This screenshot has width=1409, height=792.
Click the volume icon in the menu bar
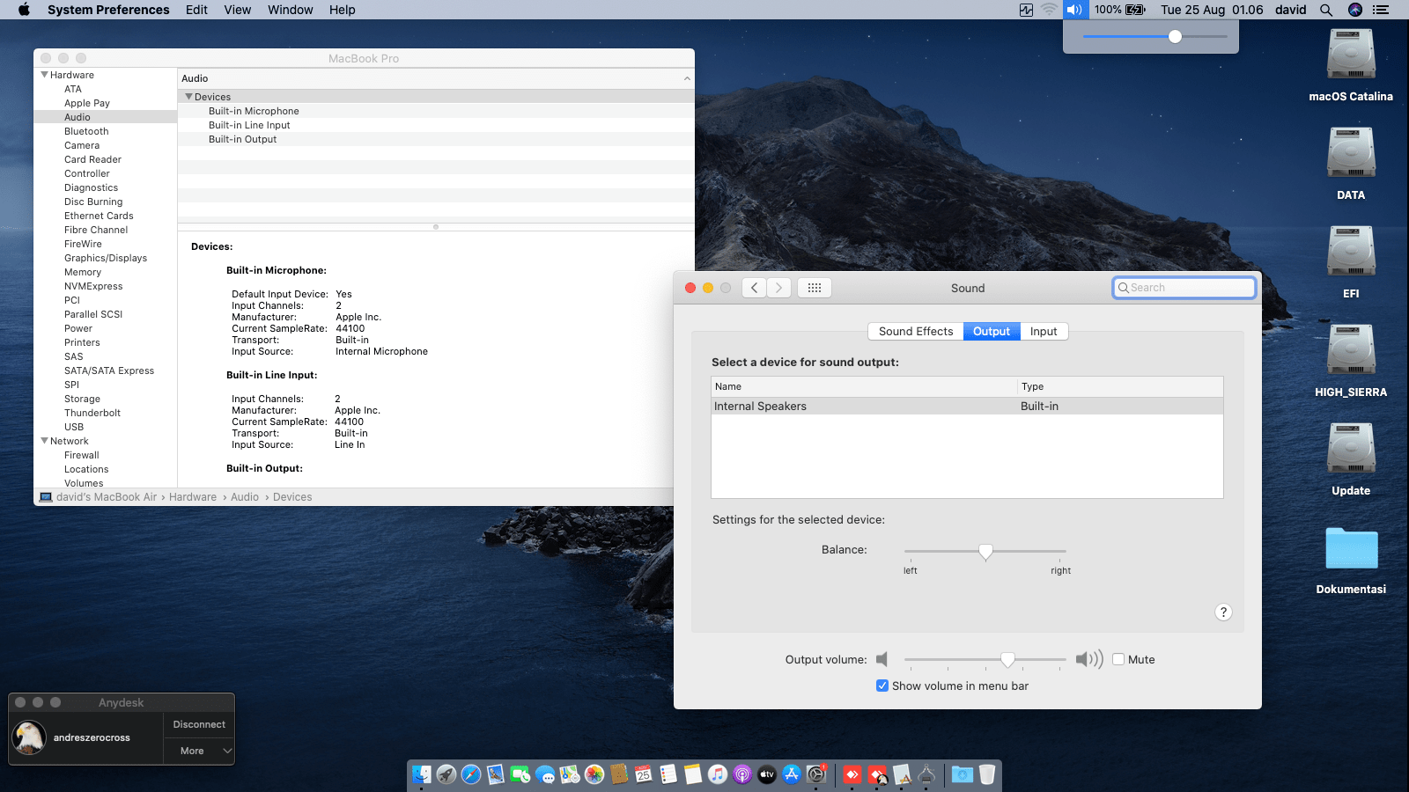point(1074,10)
